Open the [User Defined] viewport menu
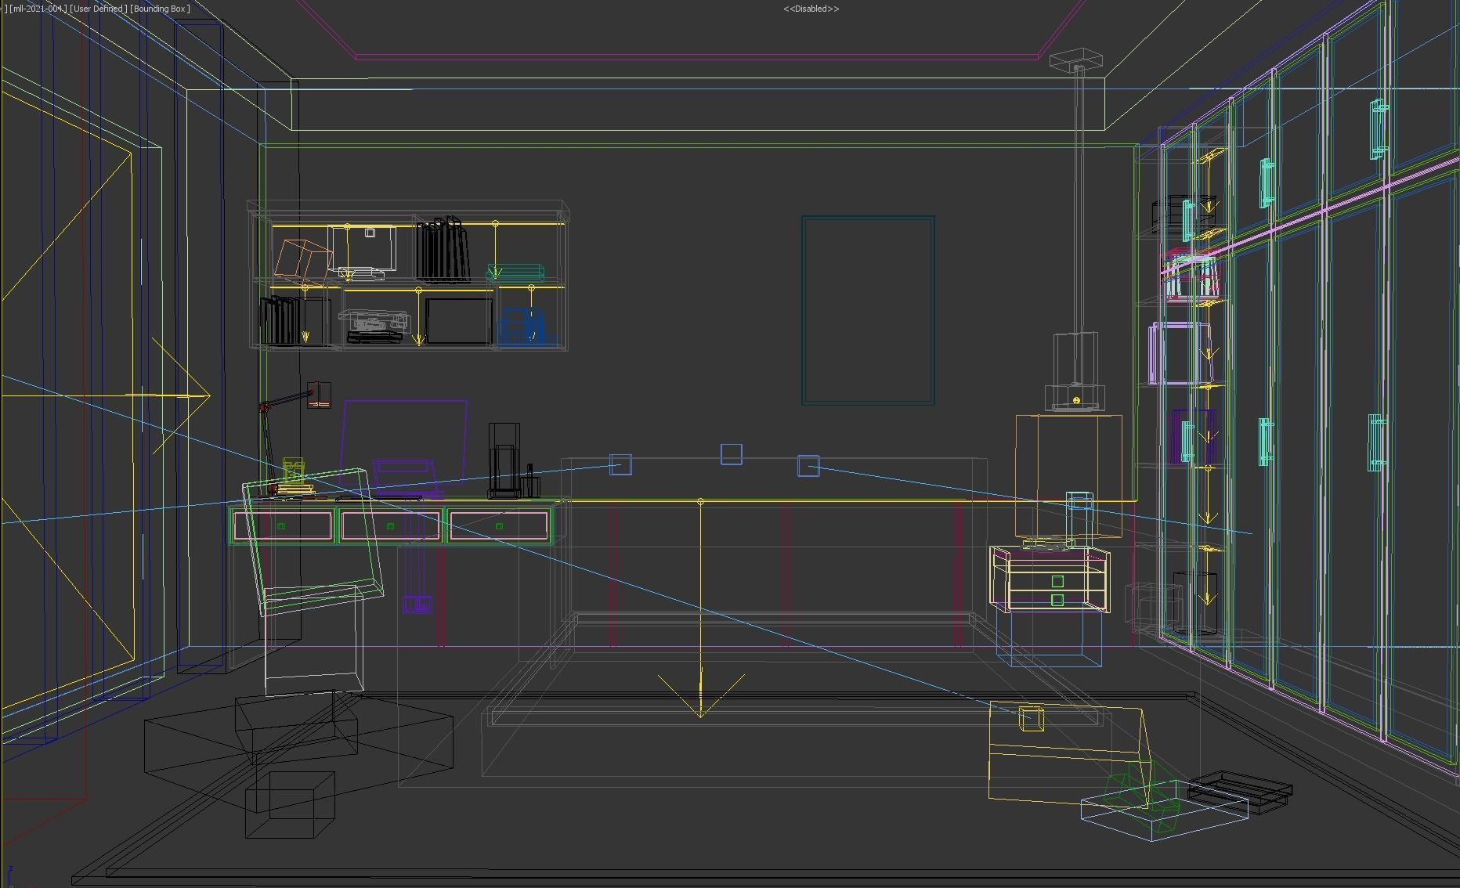The image size is (1460, 888). (x=99, y=9)
